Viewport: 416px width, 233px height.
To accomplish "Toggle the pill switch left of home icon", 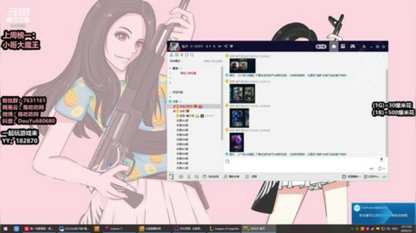I will 321,47.
